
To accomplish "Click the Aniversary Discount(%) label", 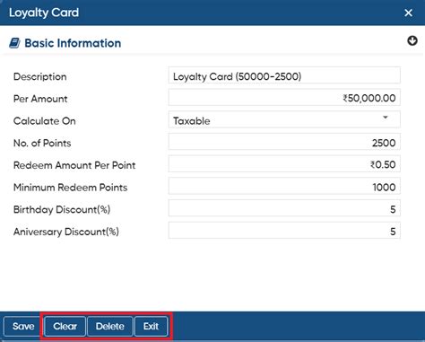I will click(66, 232).
